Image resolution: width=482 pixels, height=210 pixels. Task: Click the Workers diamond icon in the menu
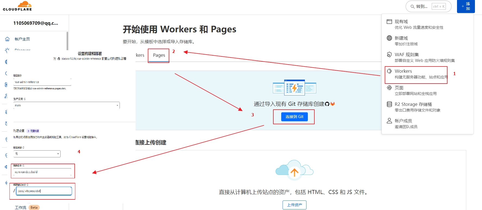coord(389,71)
